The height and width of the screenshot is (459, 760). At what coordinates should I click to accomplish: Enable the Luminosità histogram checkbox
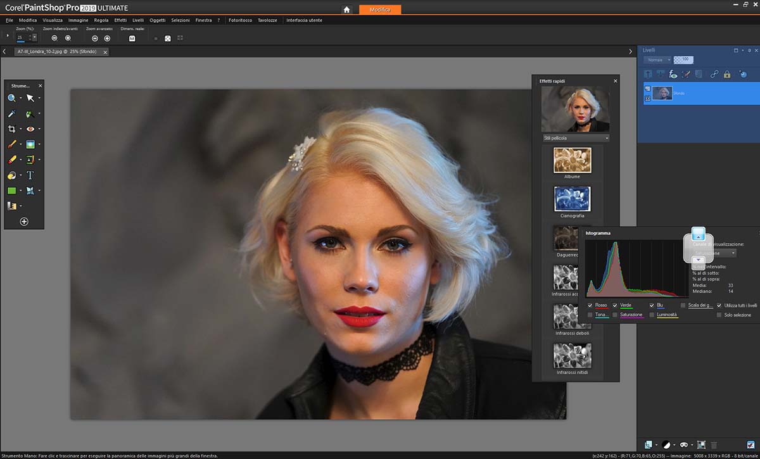click(652, 315)
